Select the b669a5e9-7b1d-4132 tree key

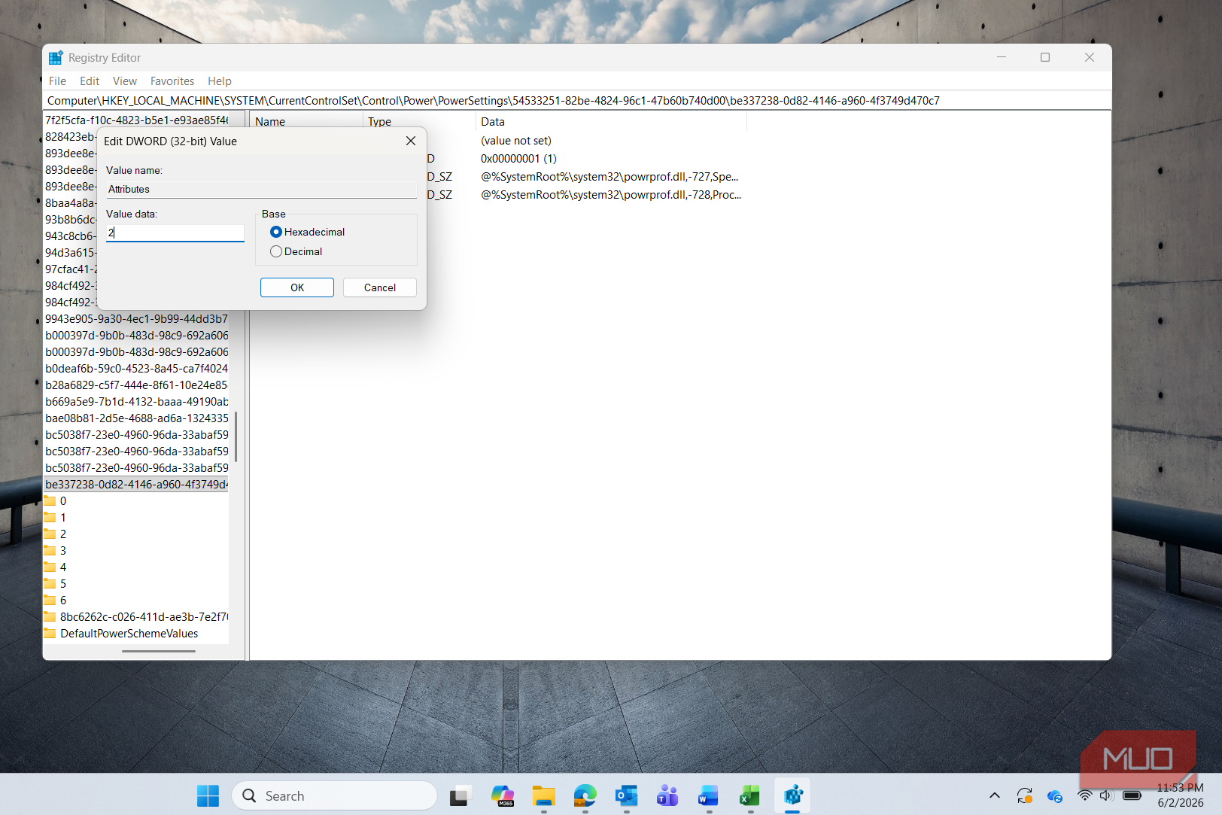136,402
